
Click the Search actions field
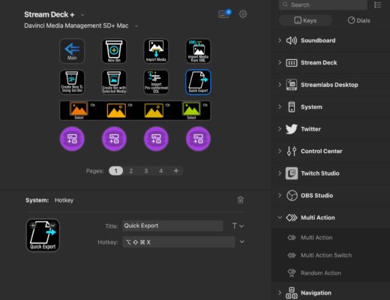click(x=323, y=4)
